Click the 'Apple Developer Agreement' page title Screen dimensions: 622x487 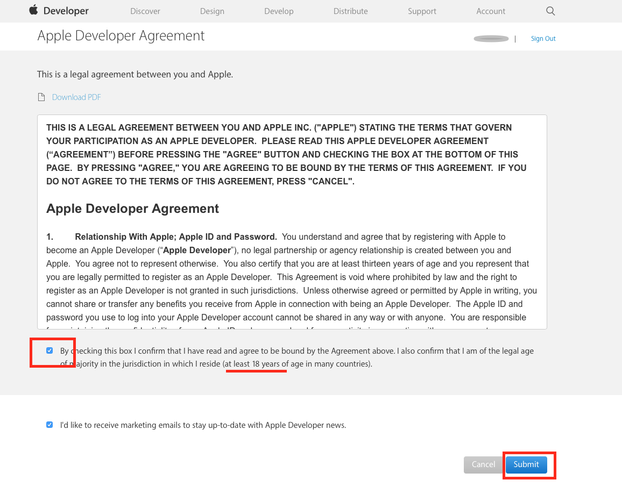[x=121, y=36]
